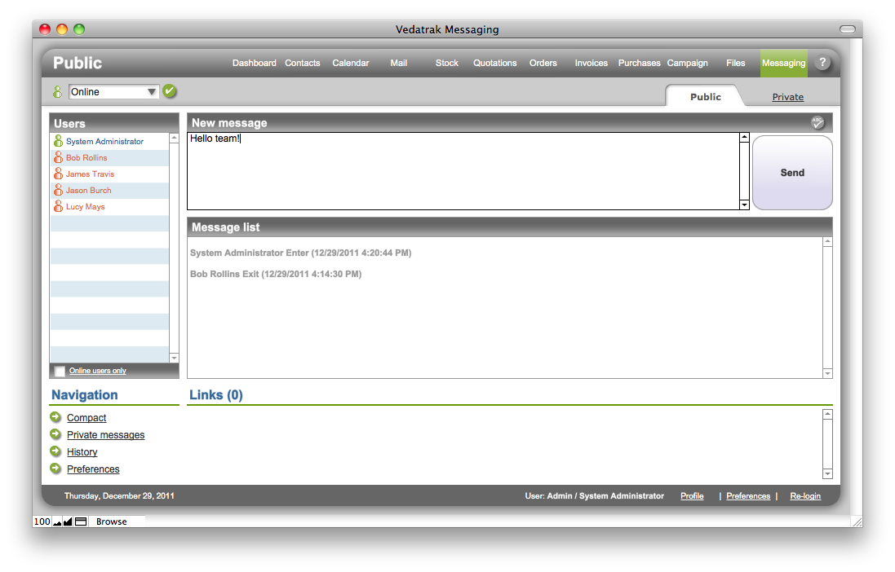
Task: Click down arrow of New message scrollbar
Action: point(744,205)
